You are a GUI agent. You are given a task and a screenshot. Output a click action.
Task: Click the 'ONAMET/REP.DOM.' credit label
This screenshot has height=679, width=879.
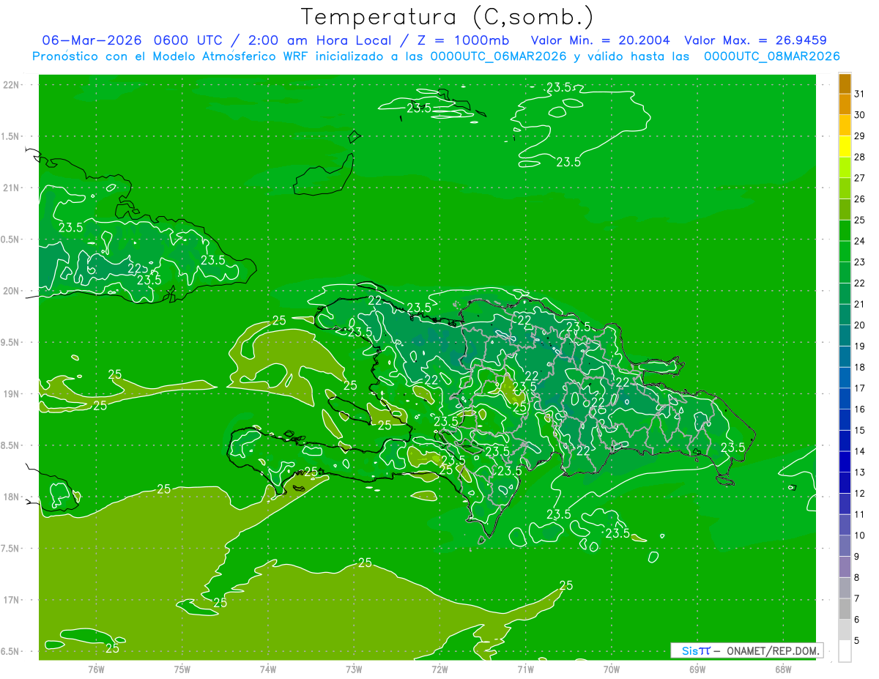pos(774,650)
